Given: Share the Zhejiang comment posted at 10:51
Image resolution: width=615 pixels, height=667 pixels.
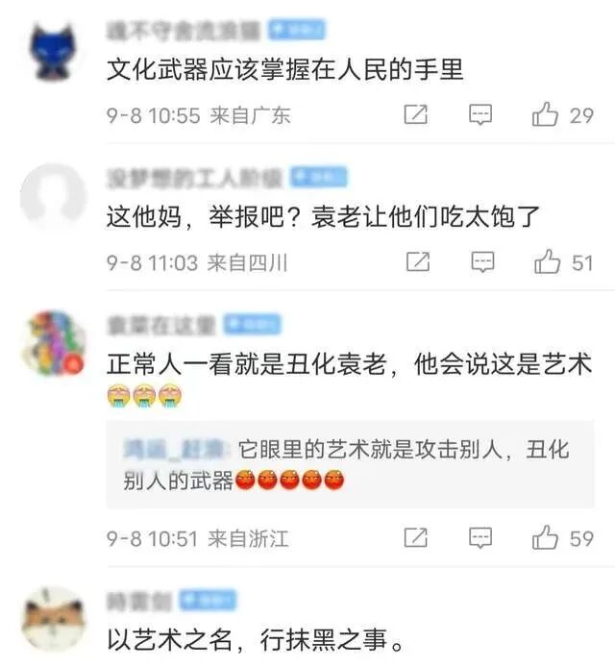Looking at the screenshot, I should (415, 537).
